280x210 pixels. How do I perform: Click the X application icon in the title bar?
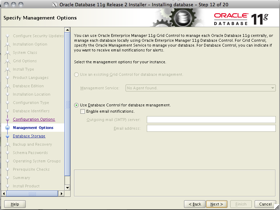54,5
